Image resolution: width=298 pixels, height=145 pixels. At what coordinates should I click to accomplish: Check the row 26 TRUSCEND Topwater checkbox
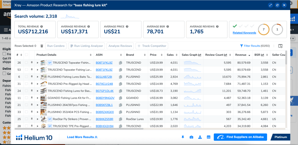coord(26,63)
